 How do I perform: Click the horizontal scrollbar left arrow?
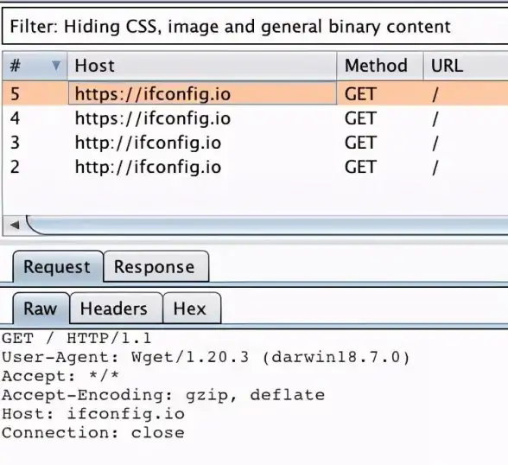tap(15, 225)
